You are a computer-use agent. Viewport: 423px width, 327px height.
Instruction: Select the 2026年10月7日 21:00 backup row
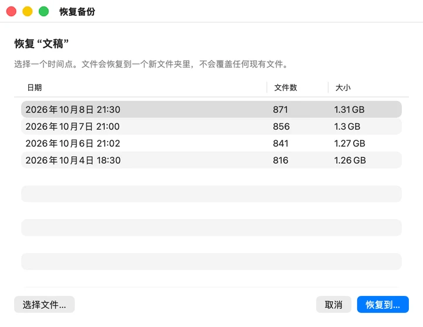click(x=211, y=126)
